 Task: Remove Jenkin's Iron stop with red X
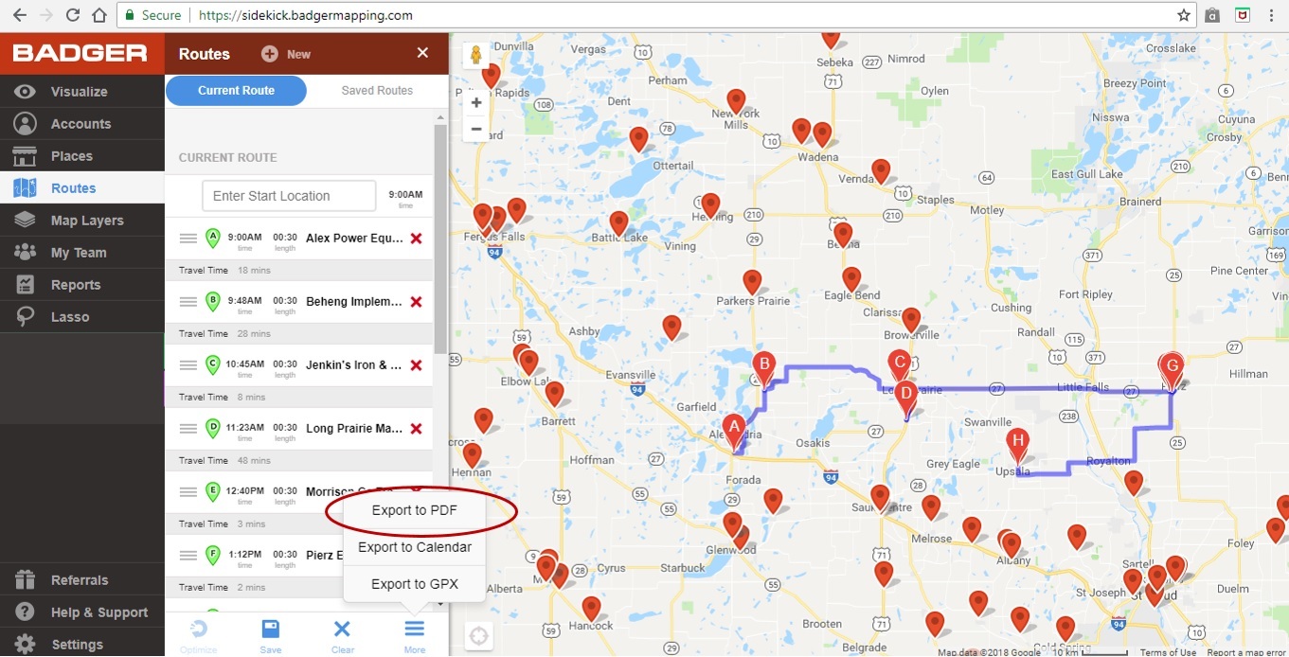click(x=416, y=365)
